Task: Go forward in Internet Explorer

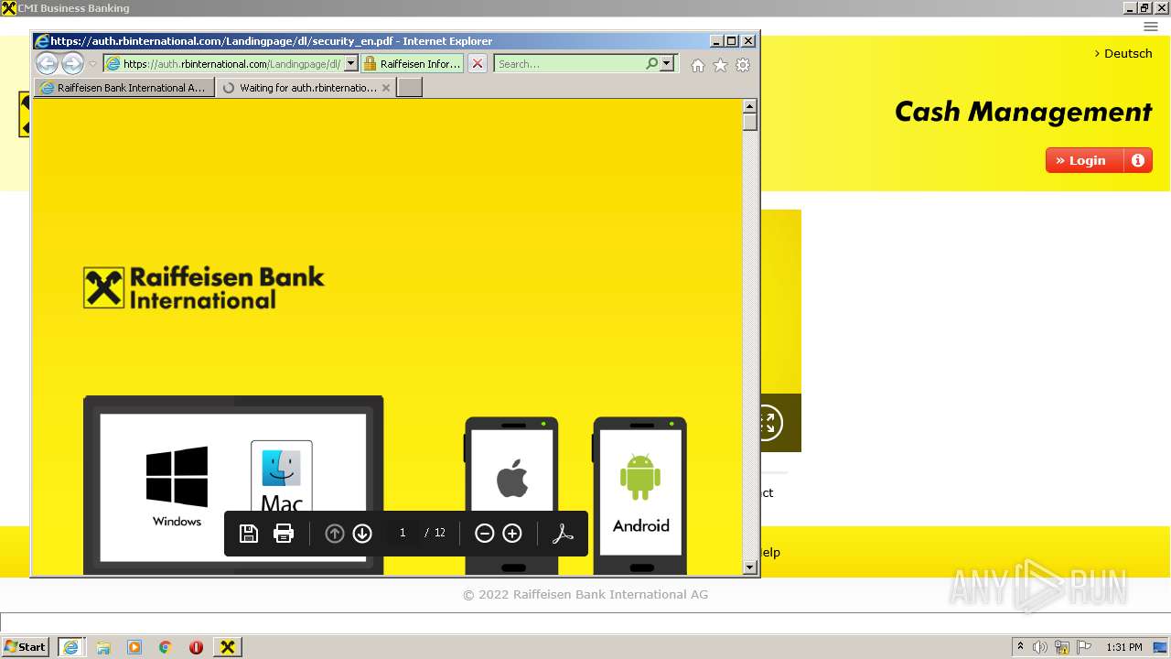Action: [72, 63]
